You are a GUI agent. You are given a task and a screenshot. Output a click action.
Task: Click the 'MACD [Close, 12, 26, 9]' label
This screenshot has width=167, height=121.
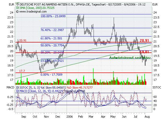(35, 91)
